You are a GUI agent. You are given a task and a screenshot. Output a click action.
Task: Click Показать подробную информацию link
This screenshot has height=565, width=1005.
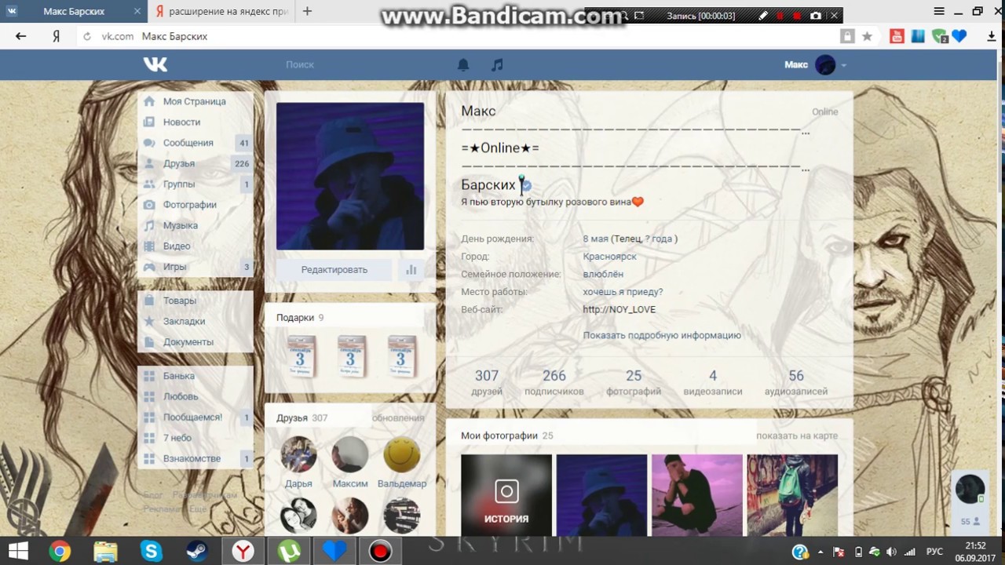pos(662,335)
